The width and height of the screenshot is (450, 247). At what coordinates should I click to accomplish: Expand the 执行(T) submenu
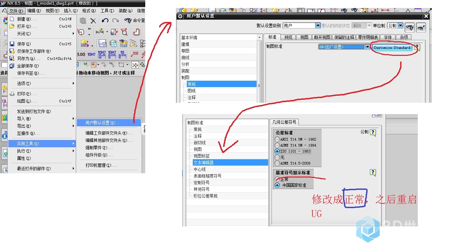click(73, 151)
